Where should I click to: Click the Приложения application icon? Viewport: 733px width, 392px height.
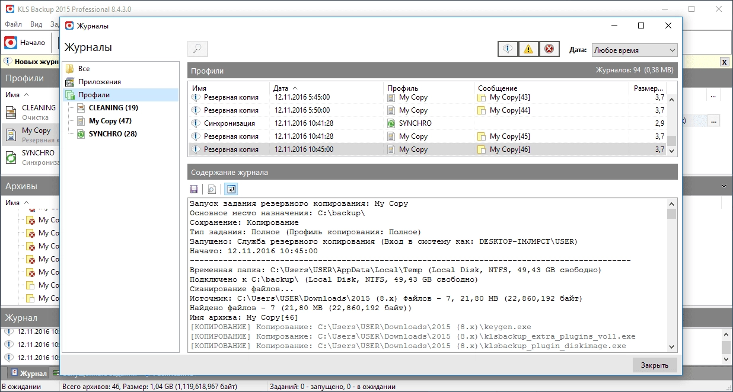coord(70,82)
